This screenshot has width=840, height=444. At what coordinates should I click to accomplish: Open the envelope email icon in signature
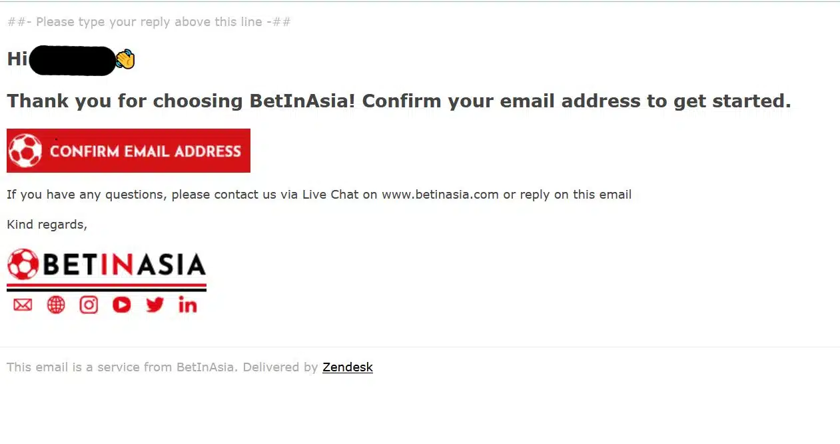tap(23, 305)
